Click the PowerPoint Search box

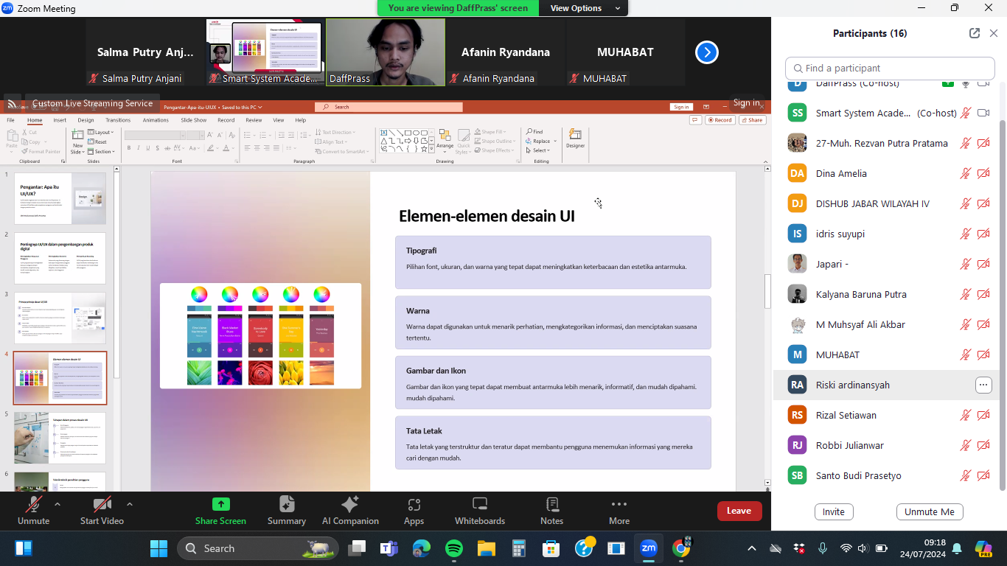click(x=388, y=107)
